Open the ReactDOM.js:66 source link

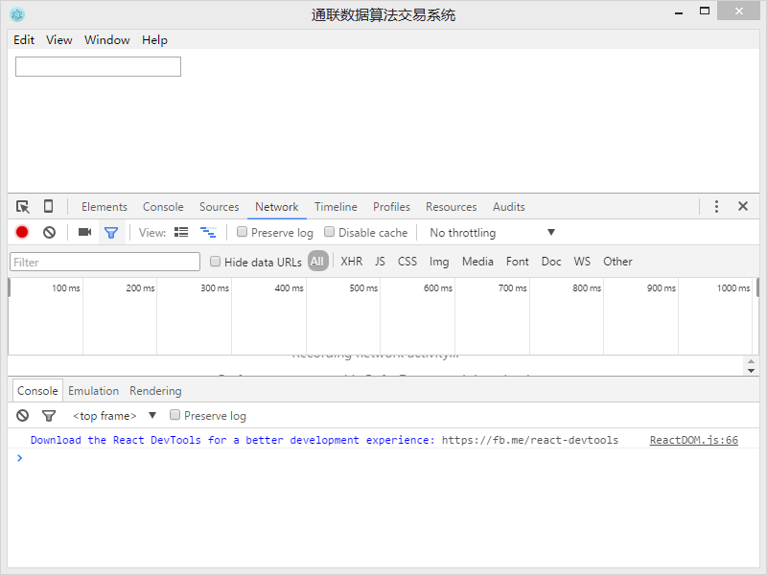(x=693, y=440)
